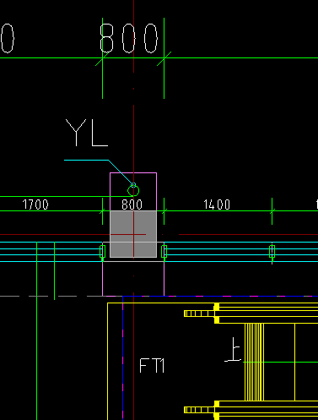Select the blue-magenta dashed vertical line
This screenshot has width=318, height=420.
(123, 357)
